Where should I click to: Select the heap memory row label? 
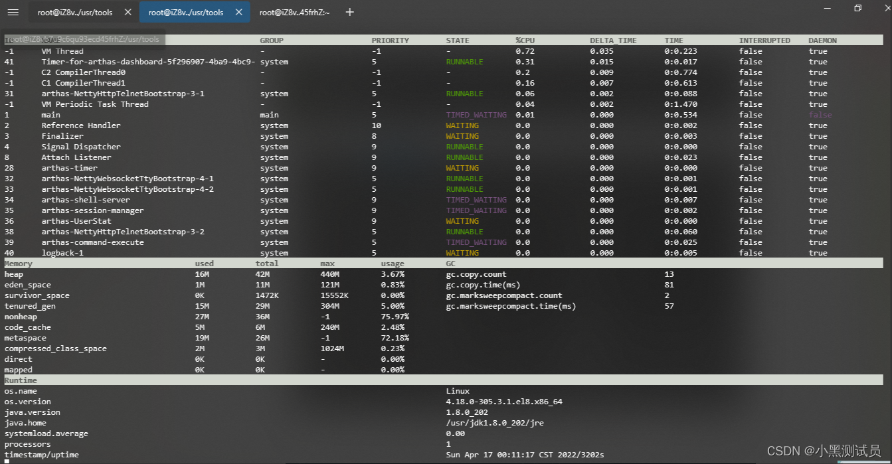tap(14, 274)
